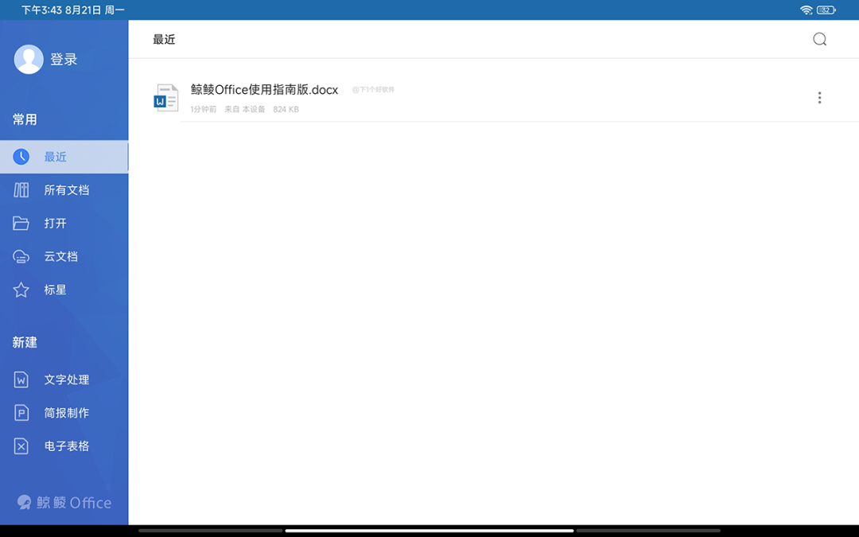
Task: Create new 电子表格 spreadsheet label
Action: 67,446
